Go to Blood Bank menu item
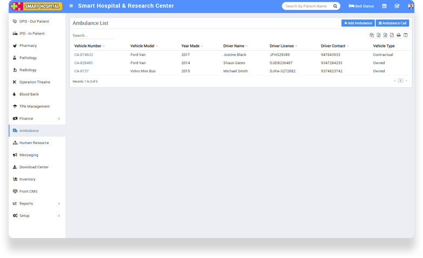This screenshot has width=423, height=258. (29, 94)
